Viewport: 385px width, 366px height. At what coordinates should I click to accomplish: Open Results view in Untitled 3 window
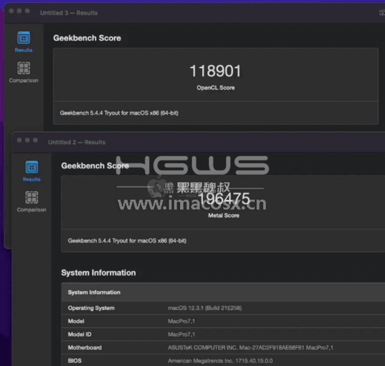24,42
